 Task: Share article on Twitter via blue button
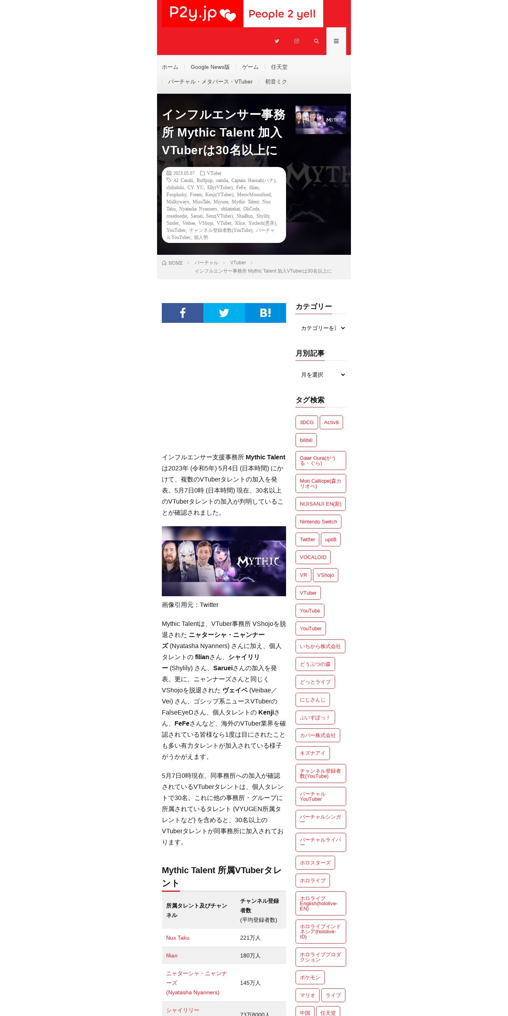224,313
